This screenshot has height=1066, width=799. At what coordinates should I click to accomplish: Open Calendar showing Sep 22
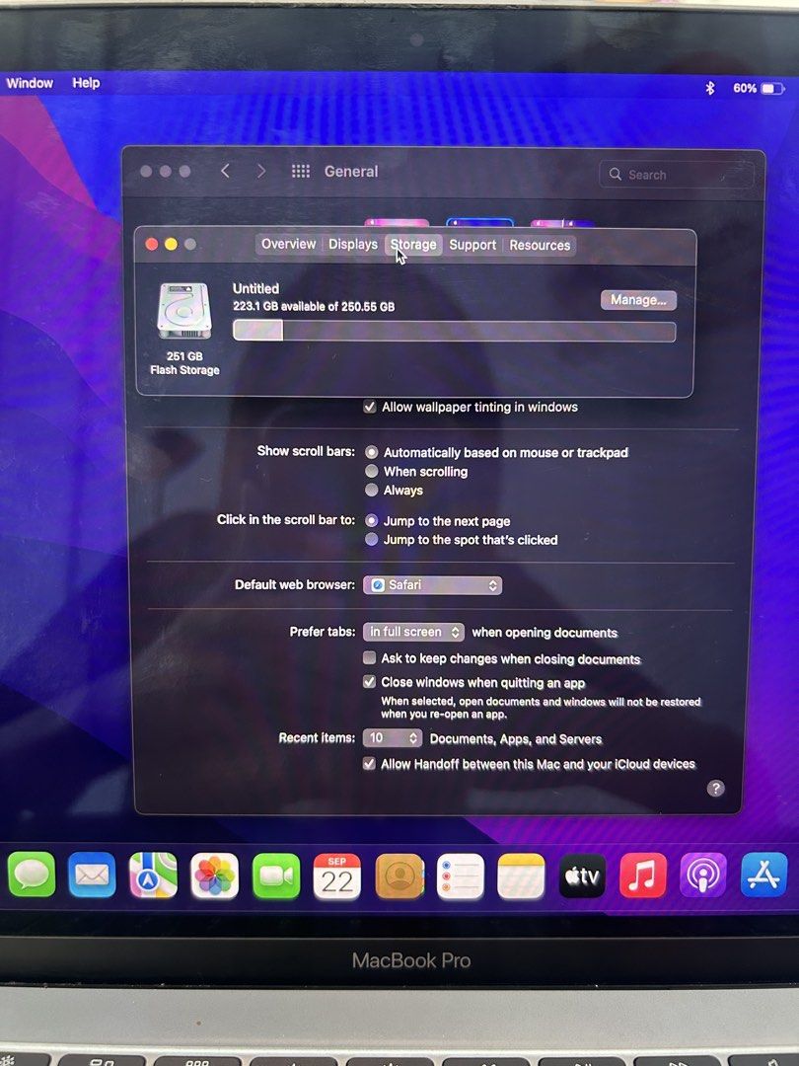point(337,876)
